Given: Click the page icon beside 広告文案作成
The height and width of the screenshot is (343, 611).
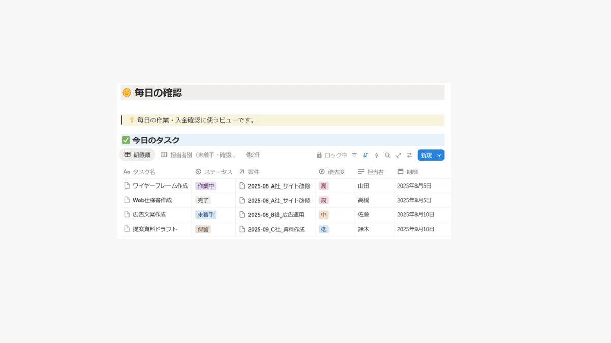Looking at the screenshot, I should (x=127, y=214).
